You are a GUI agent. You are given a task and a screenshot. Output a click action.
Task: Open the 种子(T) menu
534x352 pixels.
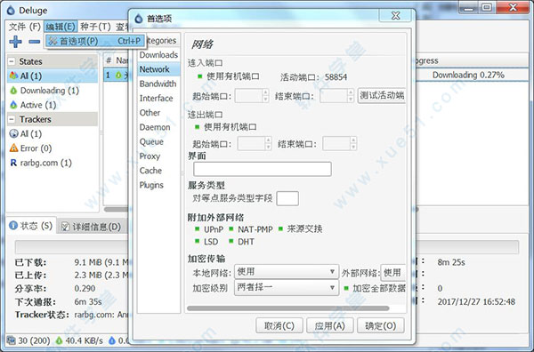(x=96, y=27)
